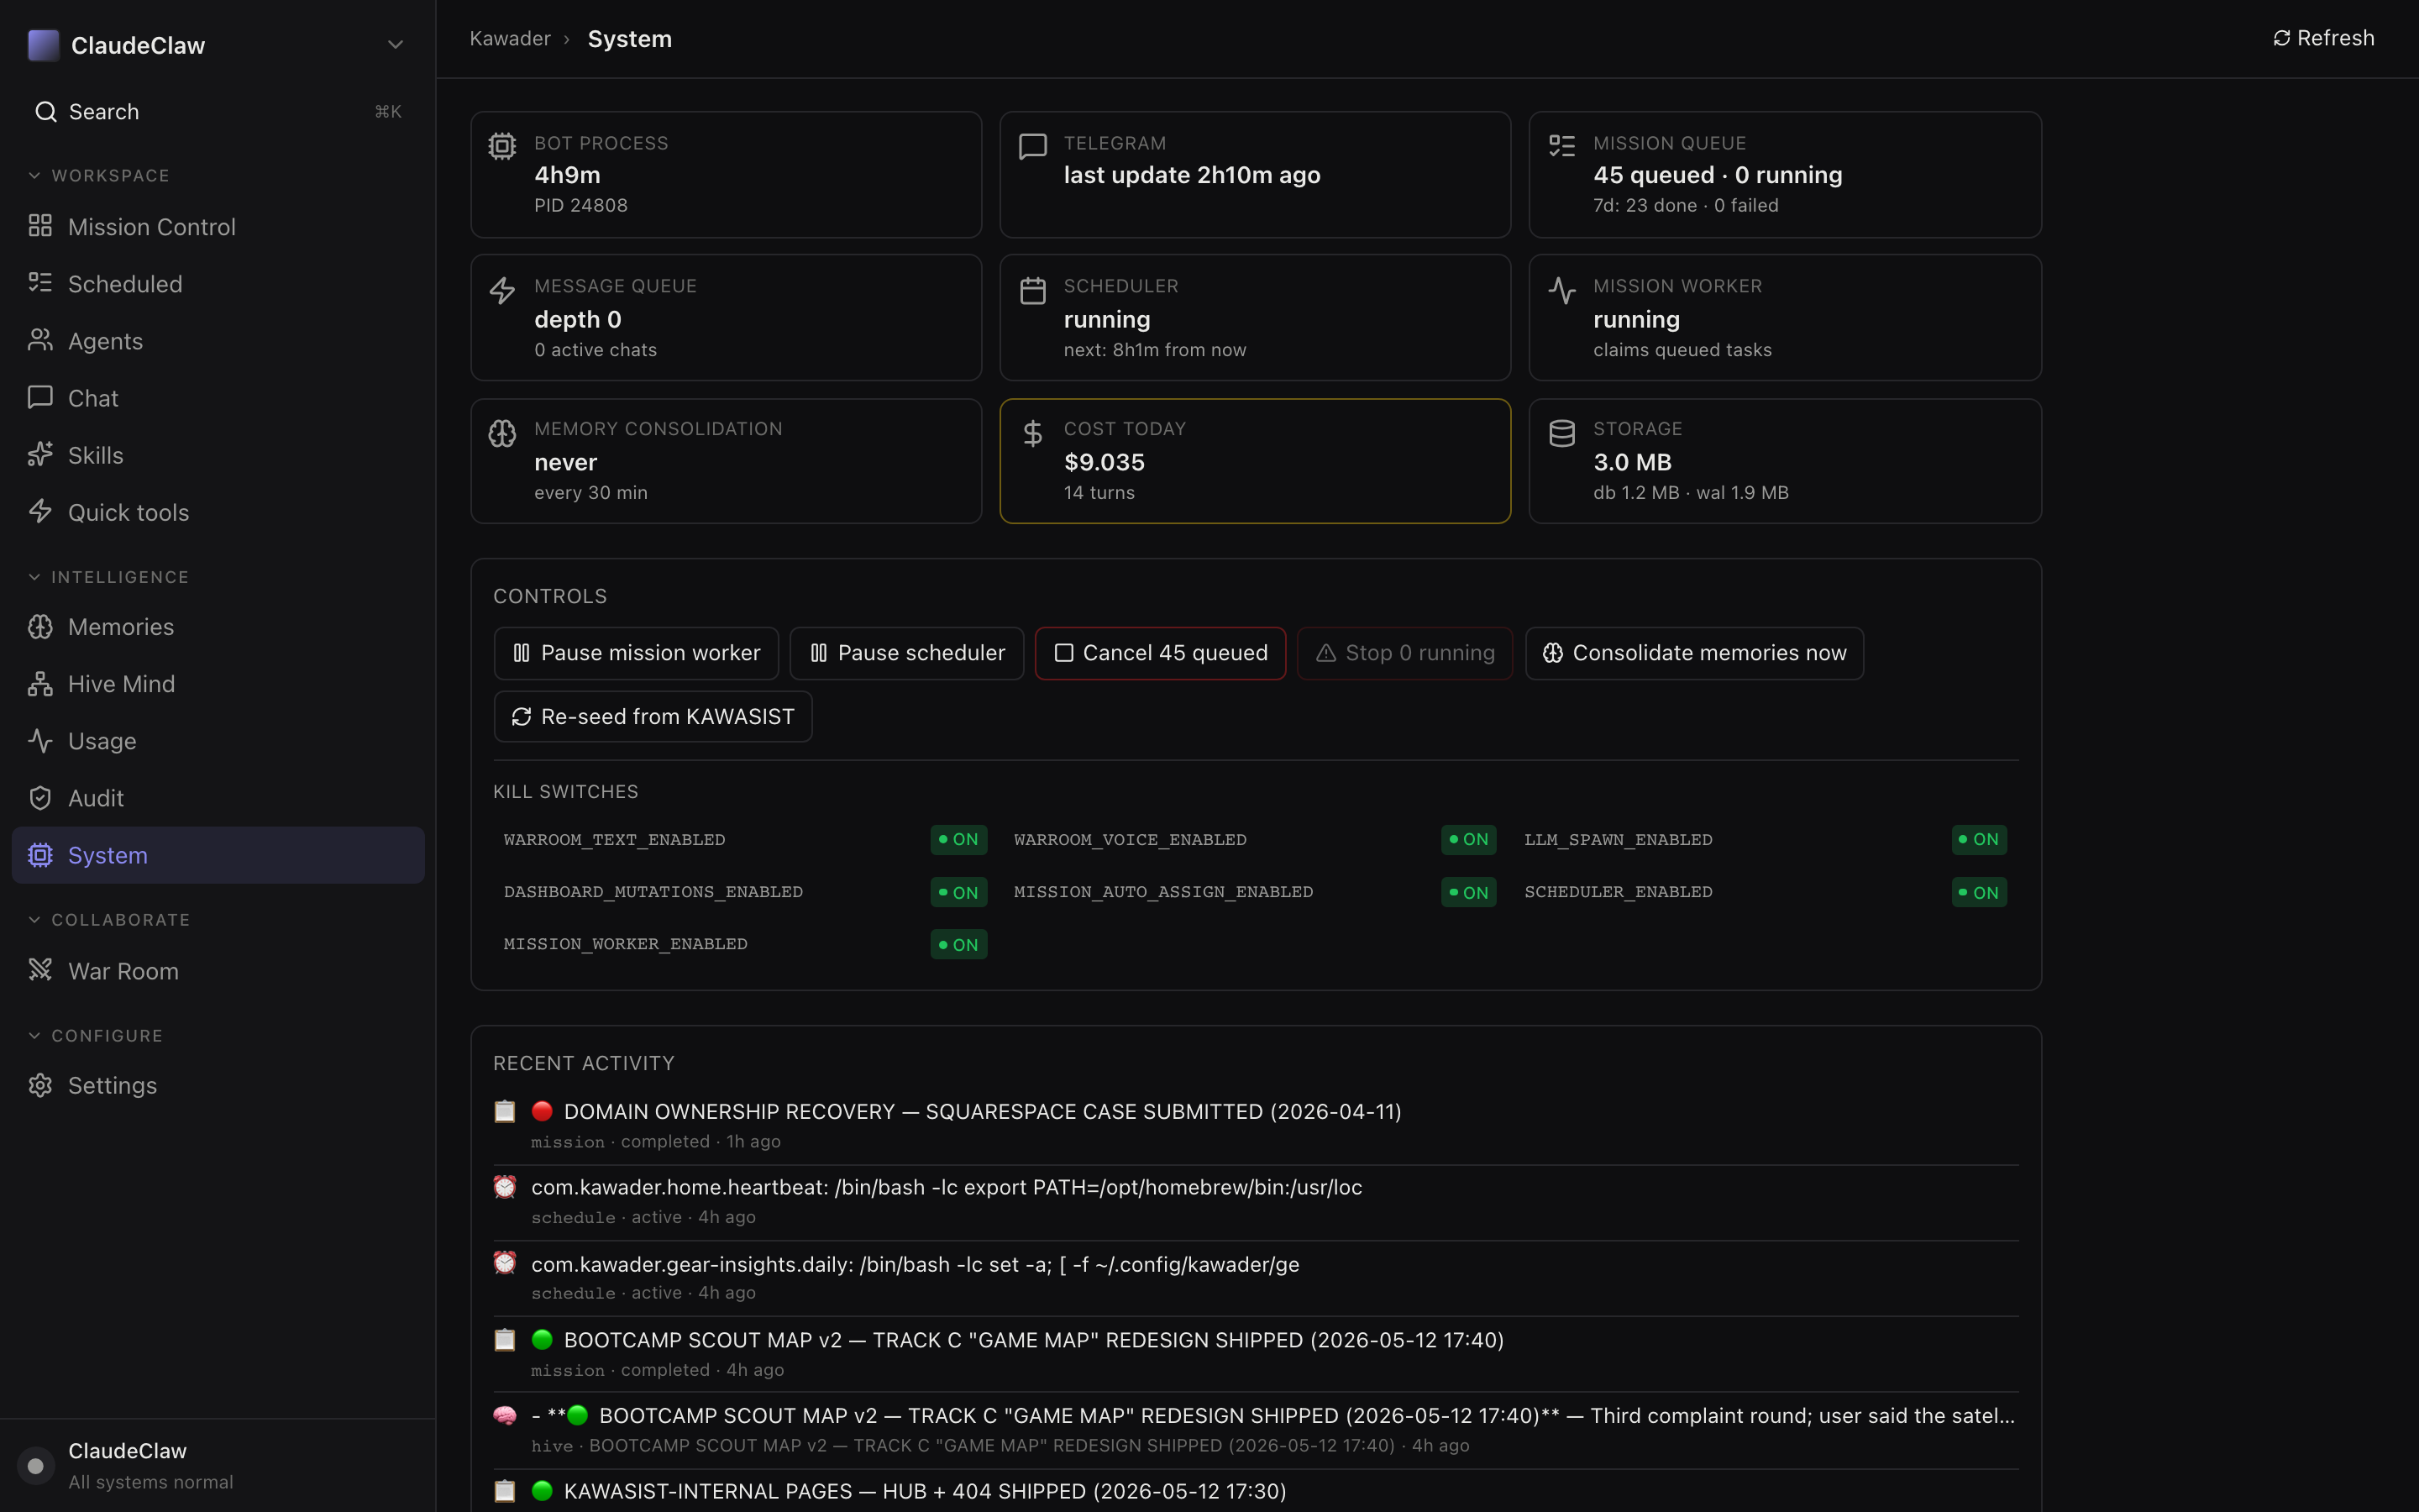Image resolution: width=2419 pixels, height=1512 pixels.
Task: Click the ClaudeClaw logo icon
Action: click(x=43, y=45)
